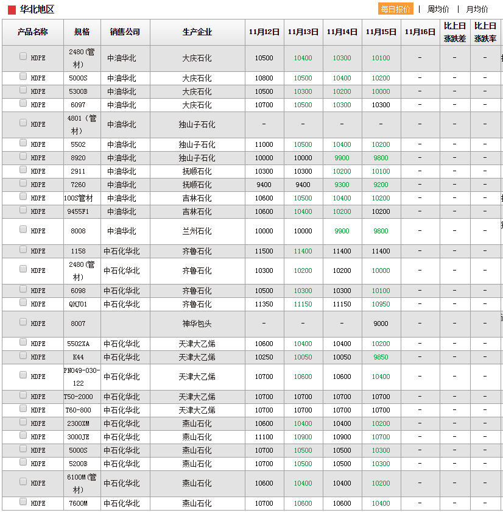Click 神华包头 producer cell
Screen dimensions: 503x513
[197, 324]
